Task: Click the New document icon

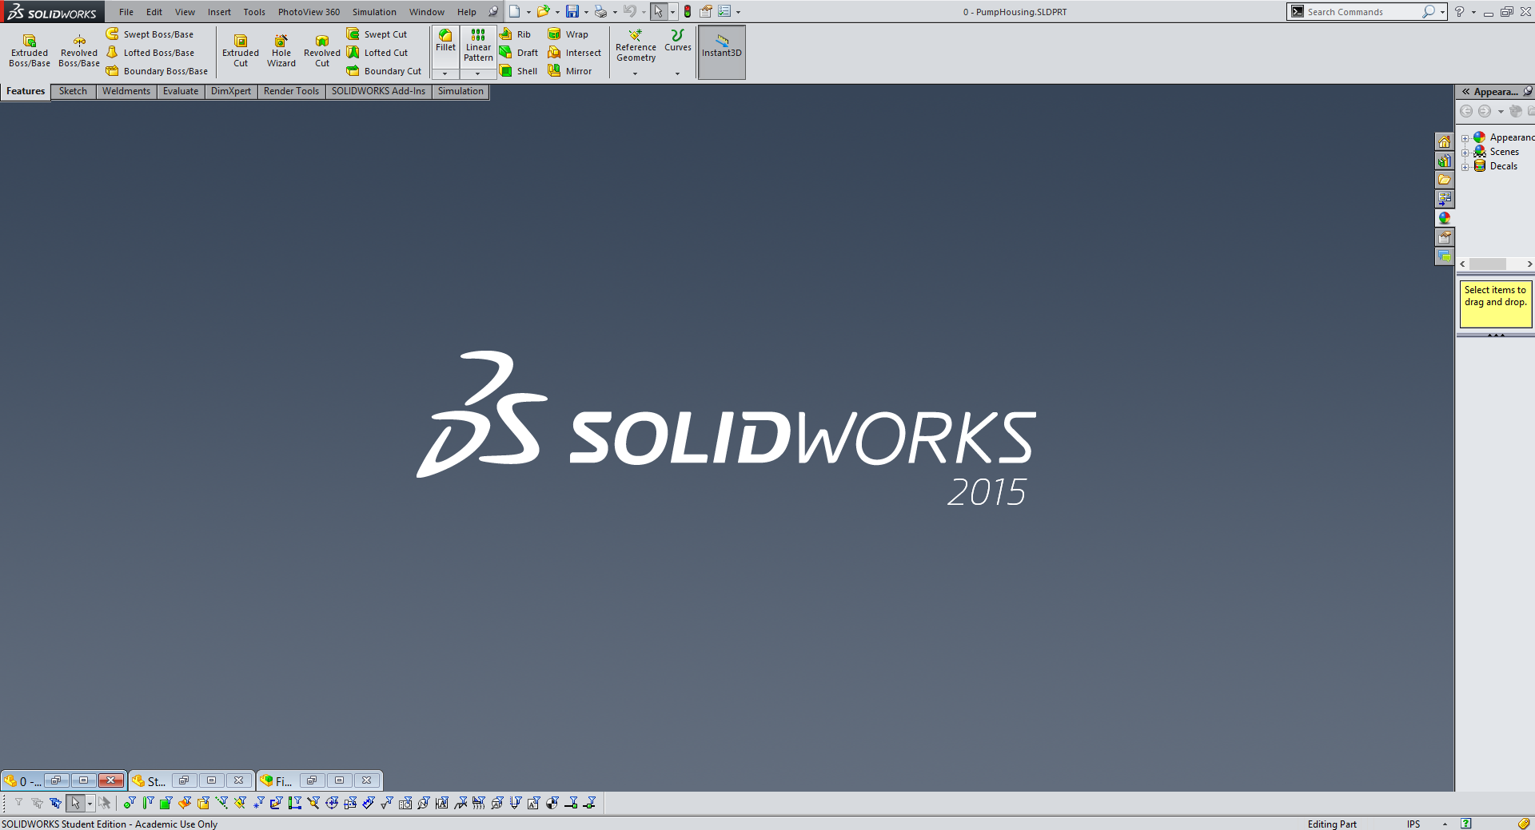Action: pyautogui.click(x=515, y=11)
